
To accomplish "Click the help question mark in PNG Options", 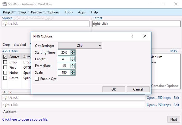I will pos(132,36).
